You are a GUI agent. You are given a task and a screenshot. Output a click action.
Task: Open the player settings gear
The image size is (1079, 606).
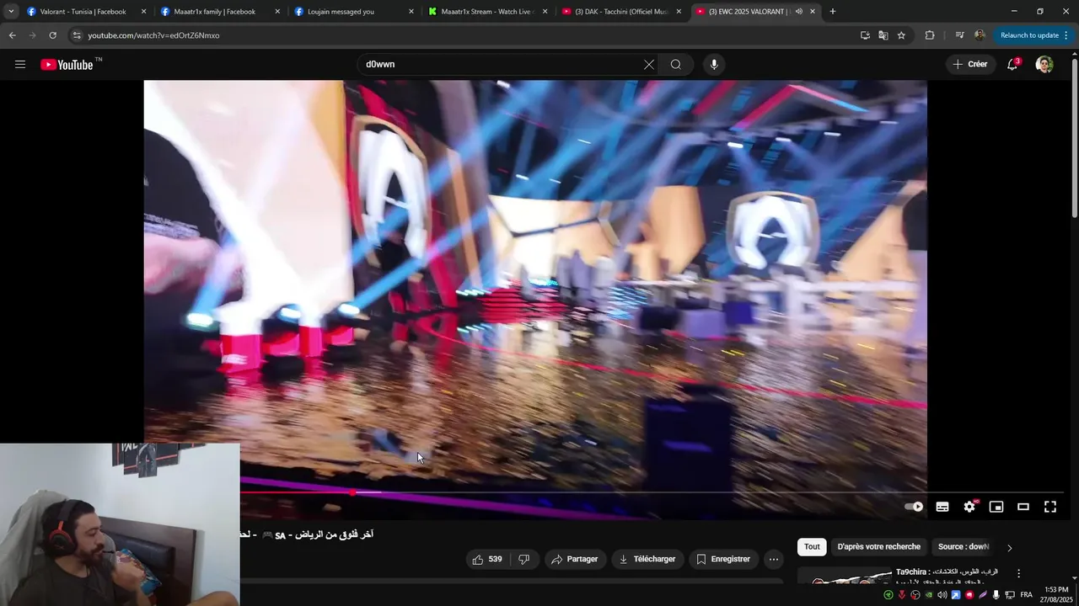tap(969, 507)
